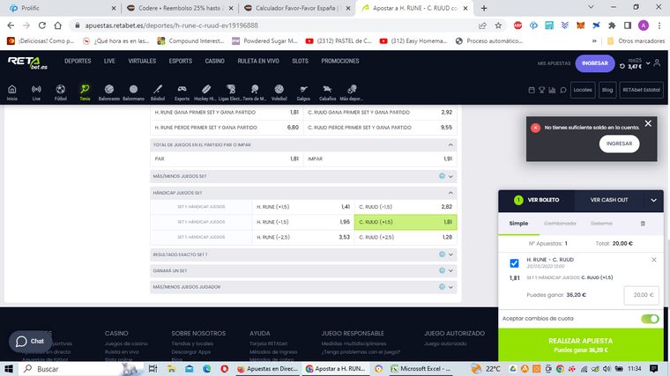Refresh the account balance icon

coord(622,66)
